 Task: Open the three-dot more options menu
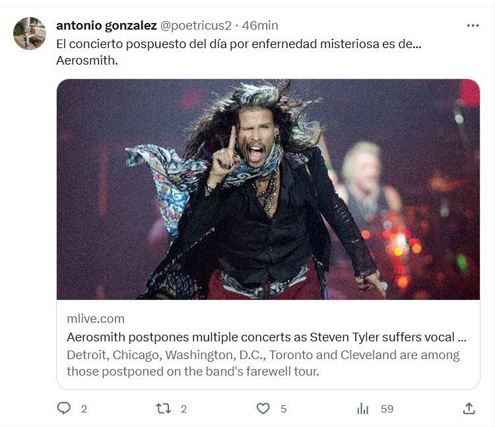pyautogui.click(x=473, y=26)
